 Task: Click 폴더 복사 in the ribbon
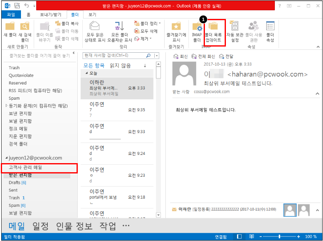(67, 23)
